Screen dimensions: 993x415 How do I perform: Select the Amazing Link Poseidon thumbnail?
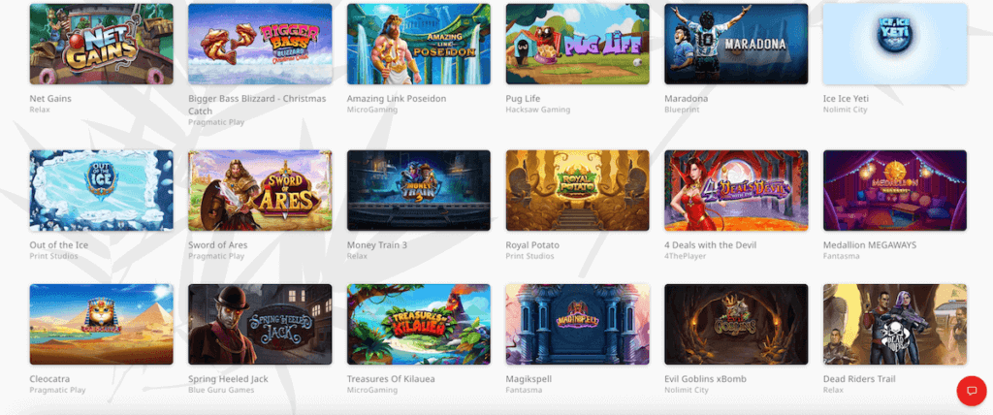(419, 45)
